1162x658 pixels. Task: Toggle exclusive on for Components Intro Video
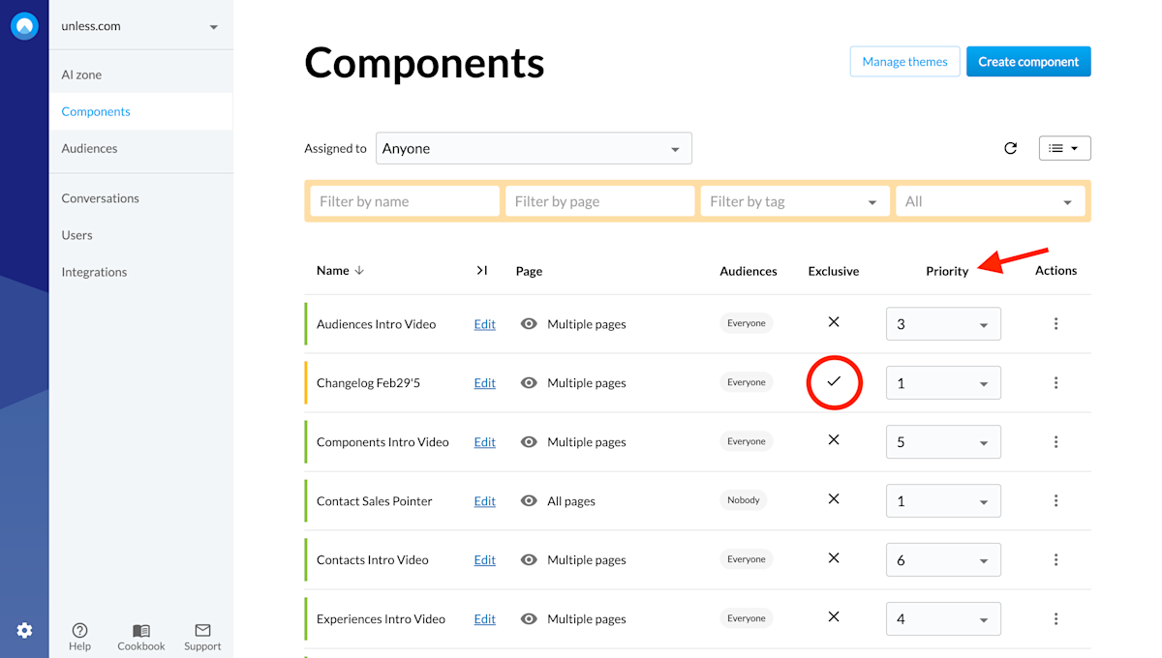[x=834, y=441]
